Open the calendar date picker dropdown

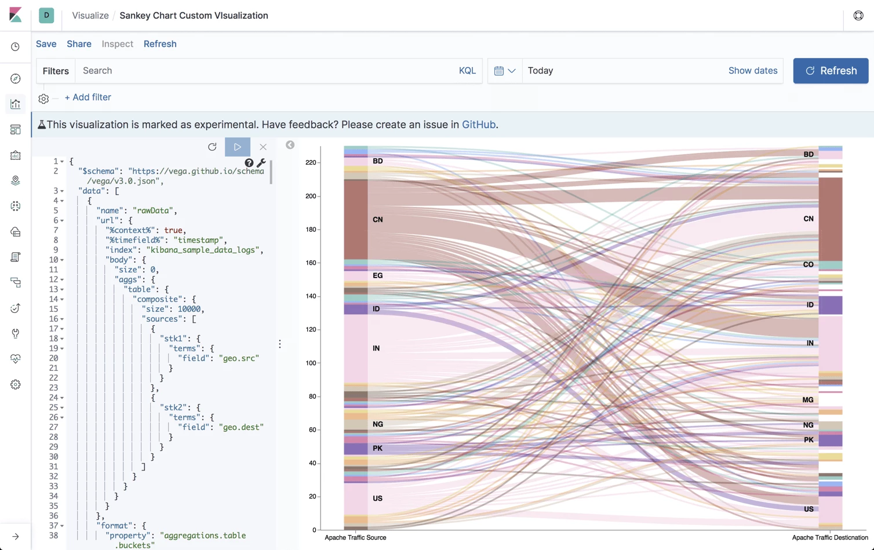click(505, 70)
